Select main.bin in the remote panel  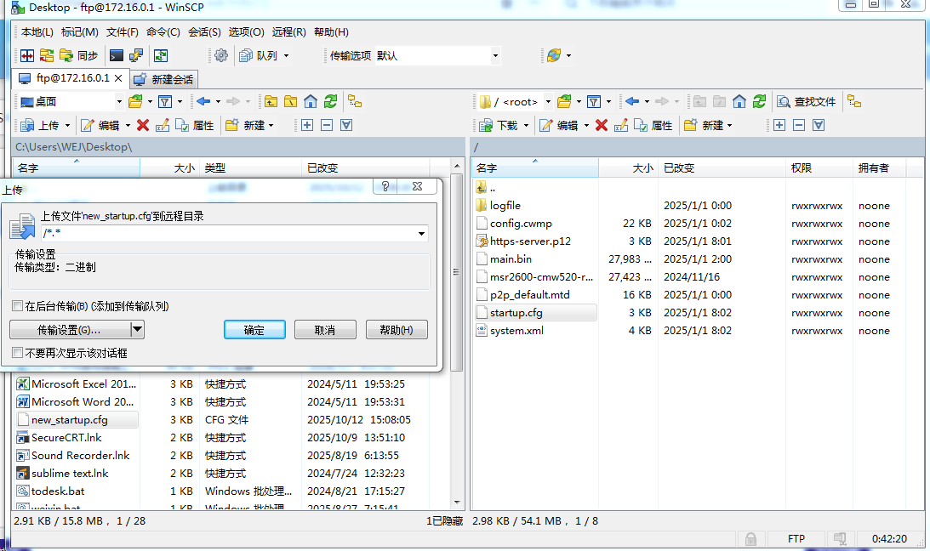coord(511,258)
